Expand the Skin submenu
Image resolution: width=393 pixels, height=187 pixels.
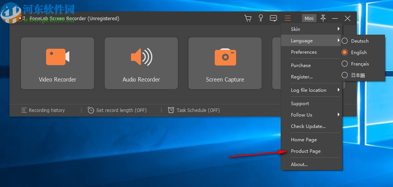pyautogui.click(x=311, y=29)
